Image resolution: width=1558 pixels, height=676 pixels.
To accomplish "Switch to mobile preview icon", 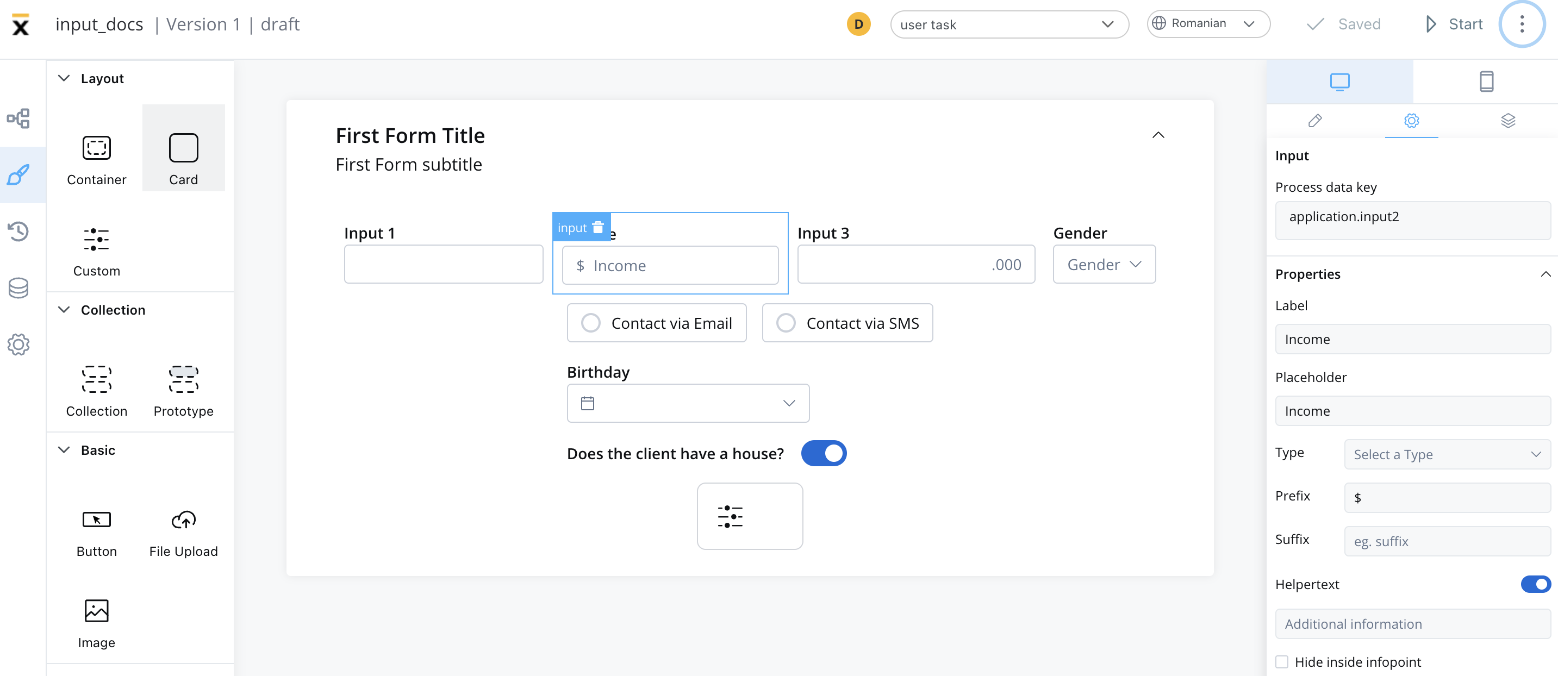I will click(1486, 81).
